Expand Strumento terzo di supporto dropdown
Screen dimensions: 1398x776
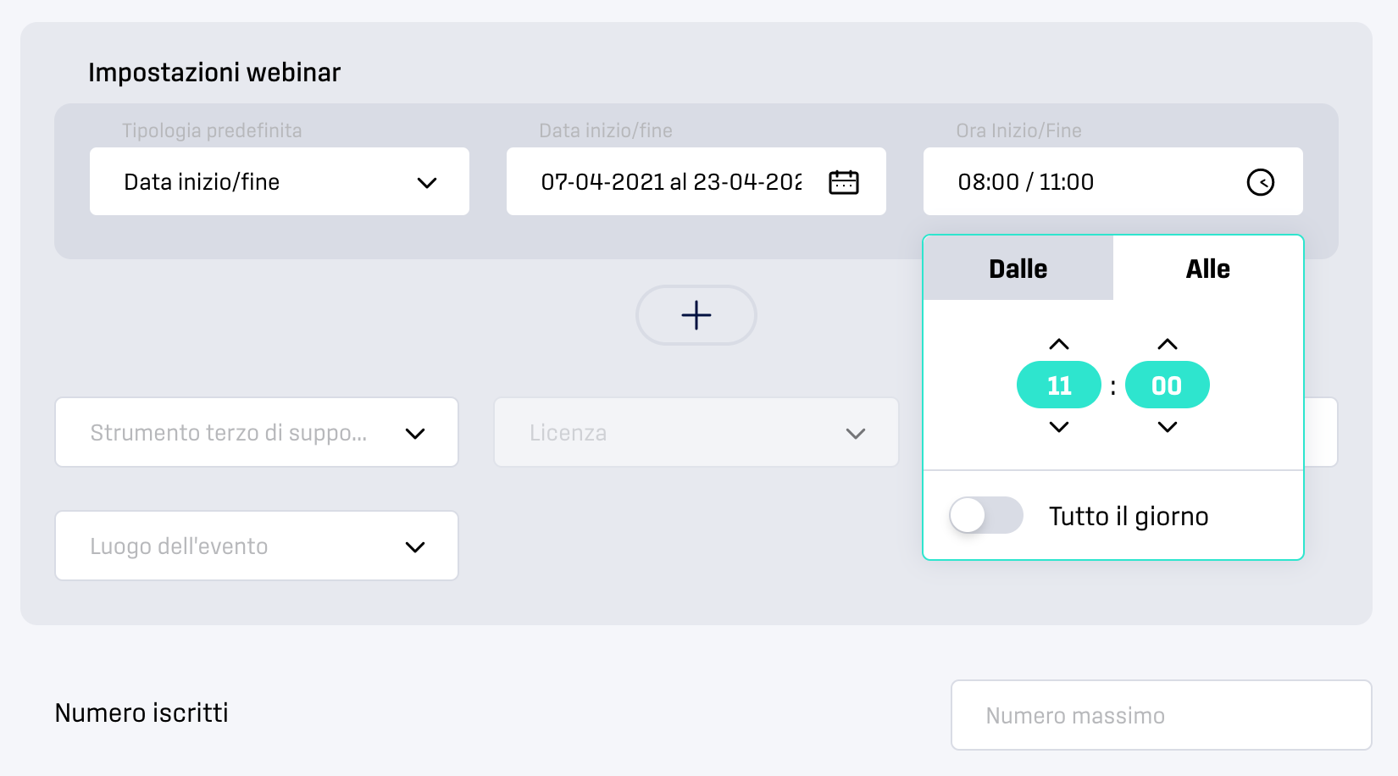[x=257, y=432]
